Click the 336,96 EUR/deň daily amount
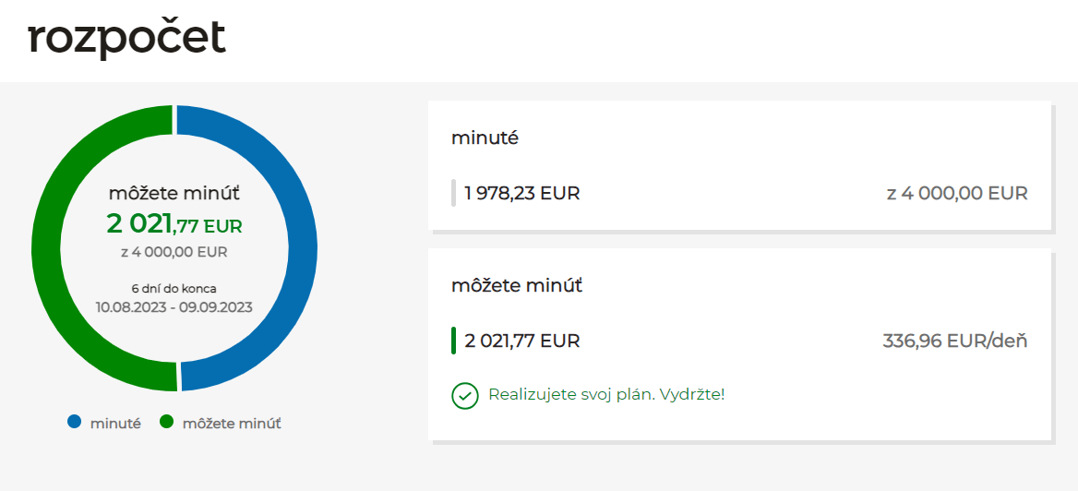 click(x=955, y=341)
